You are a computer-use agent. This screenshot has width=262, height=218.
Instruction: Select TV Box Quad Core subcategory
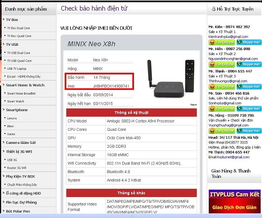pyautogui.click(x=19, y=36)
